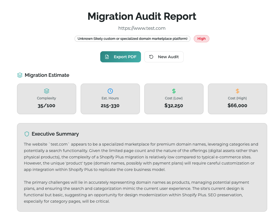280x218 pixels.
Task: Click the $32,250 Cost (Low) card
Action: 174,99
